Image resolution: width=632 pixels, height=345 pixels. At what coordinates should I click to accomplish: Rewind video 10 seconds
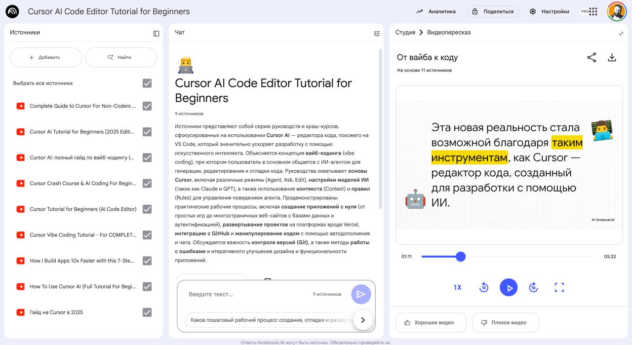tap(484, 287)
